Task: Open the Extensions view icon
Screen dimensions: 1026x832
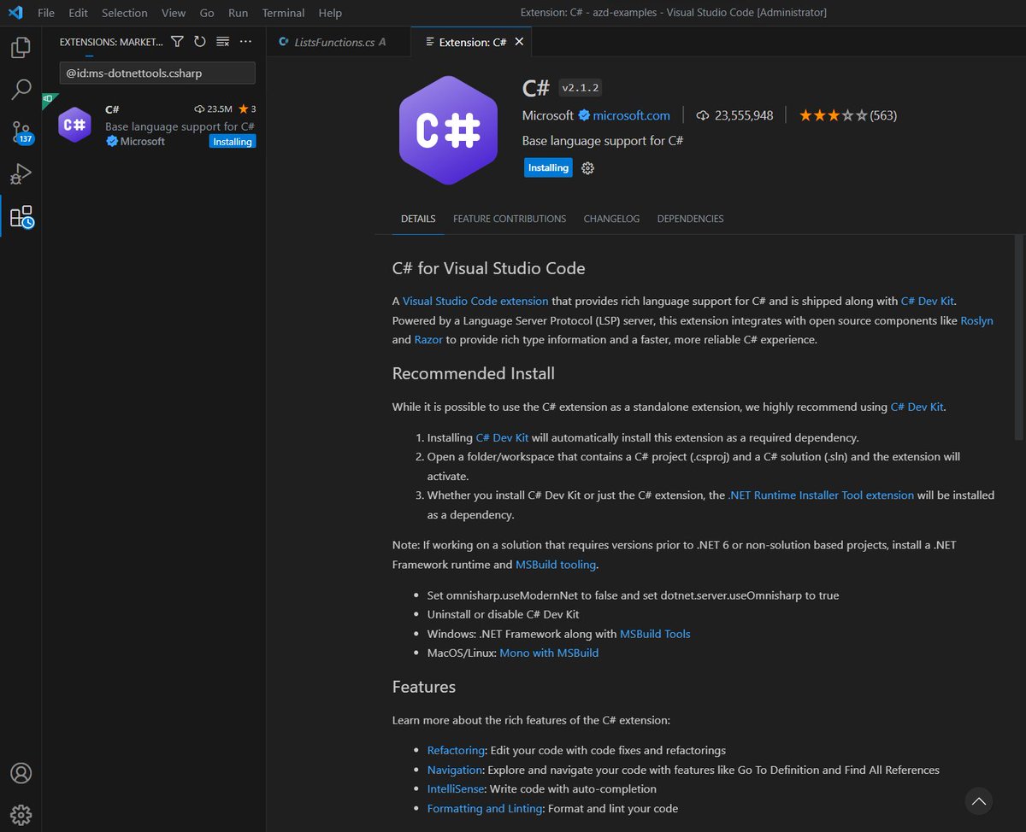Action: [21, 217]
